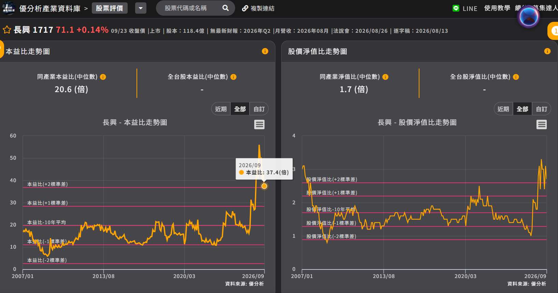Click info icon beside 同產業淨值比(中位數)
Image resolution: width=558 pixels, height=293 pixels.
[385, 77]
